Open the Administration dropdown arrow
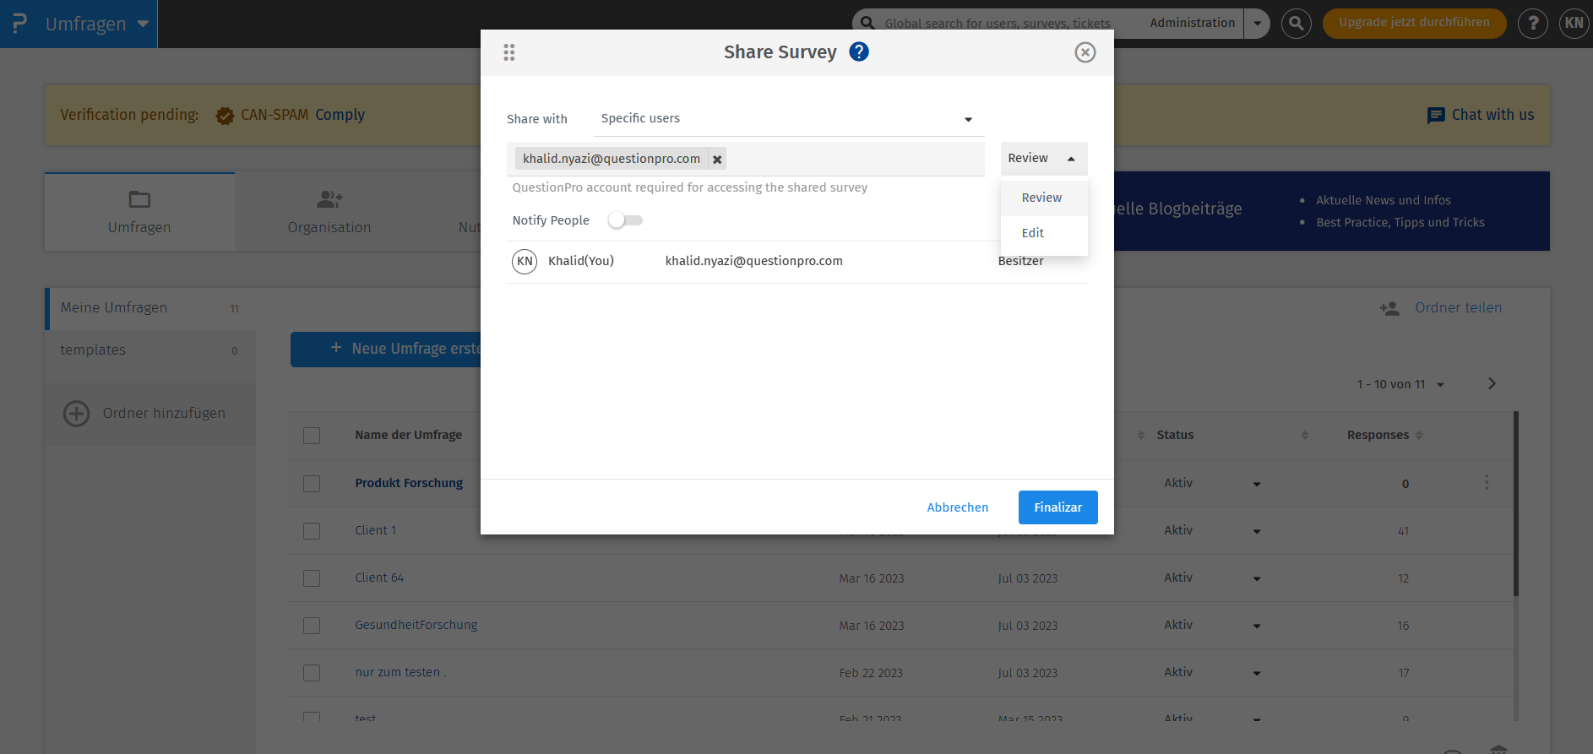 [x=1257, y=24]
